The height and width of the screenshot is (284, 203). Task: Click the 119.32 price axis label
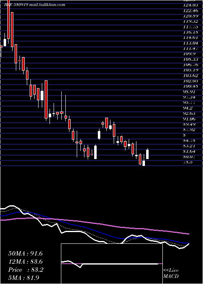tap(190, 22)
